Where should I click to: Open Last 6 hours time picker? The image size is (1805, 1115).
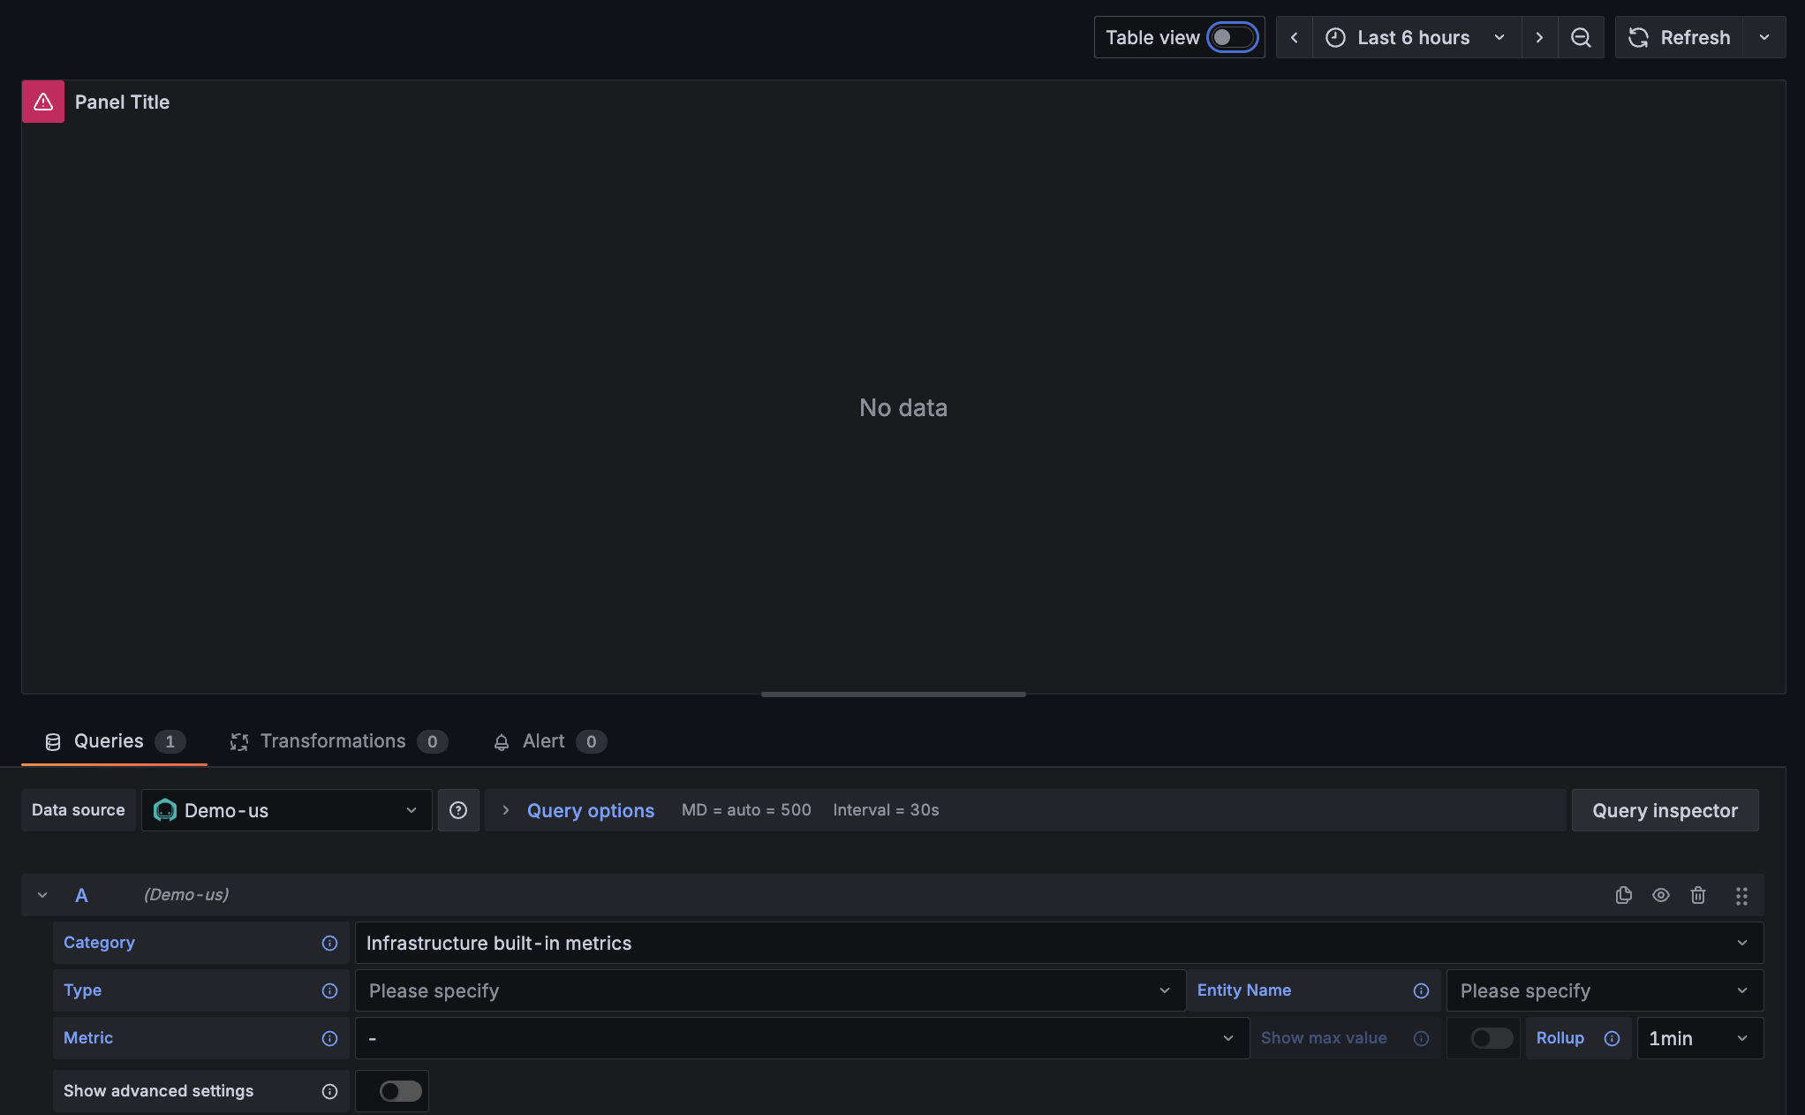1416,37
